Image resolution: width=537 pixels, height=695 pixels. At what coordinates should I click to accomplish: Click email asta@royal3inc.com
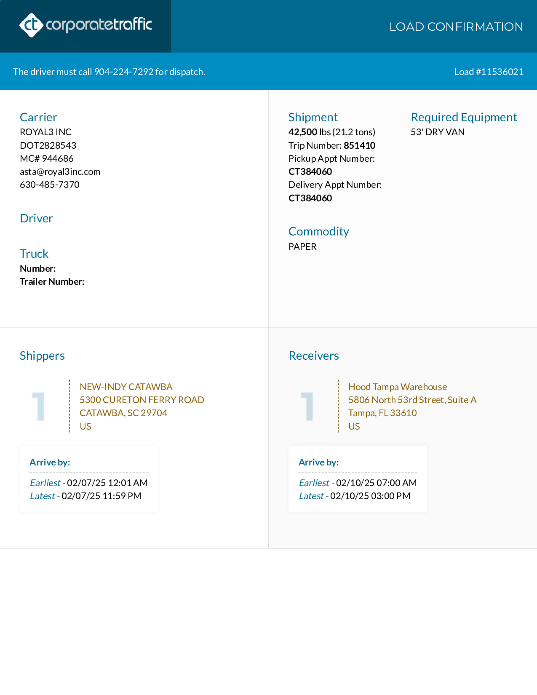(x=60, y=171)
